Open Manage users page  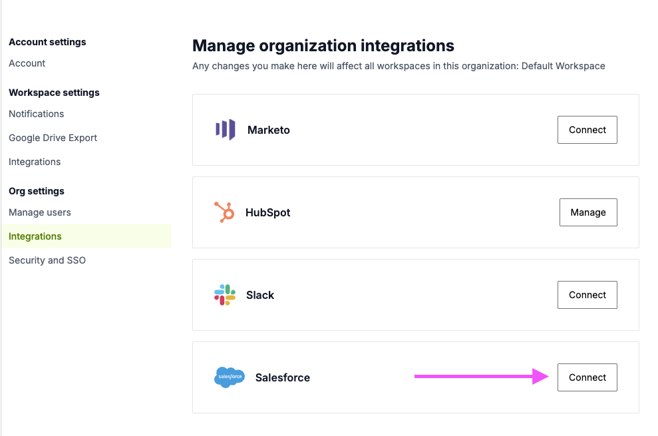(x=40, y=212)
